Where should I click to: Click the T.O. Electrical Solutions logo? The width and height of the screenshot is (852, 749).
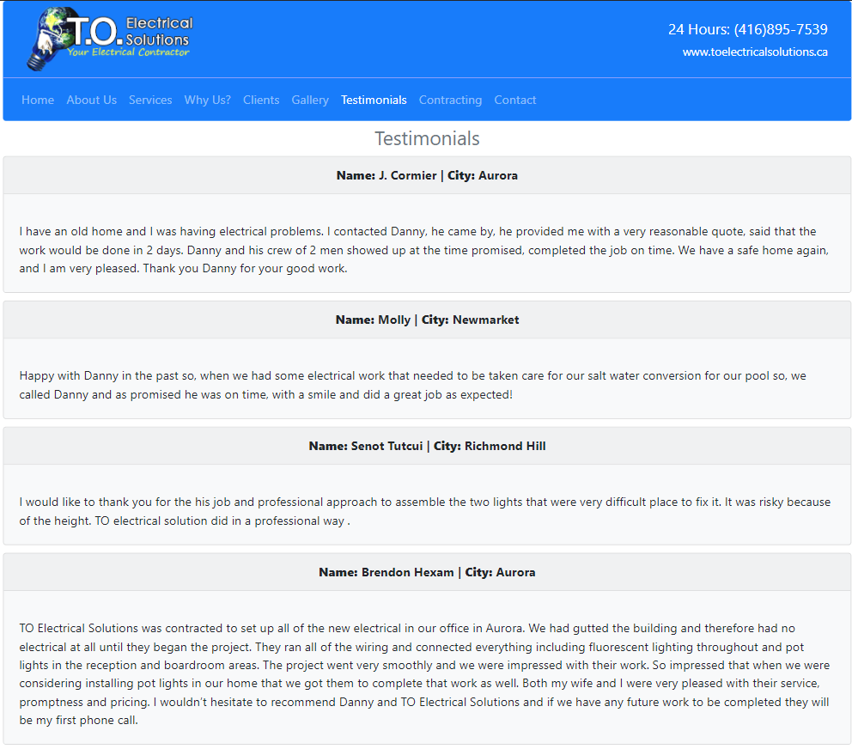coord(110,39)
